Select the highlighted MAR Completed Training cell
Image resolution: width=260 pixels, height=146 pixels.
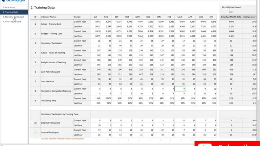180,89
